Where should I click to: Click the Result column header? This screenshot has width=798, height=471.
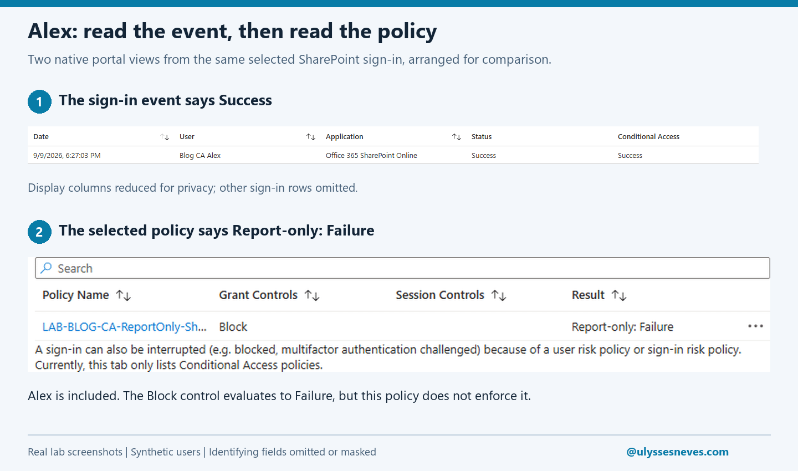pos(588,295)
